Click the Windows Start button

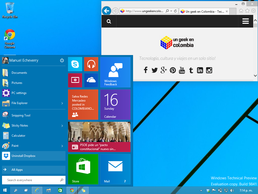click(5, 190)
